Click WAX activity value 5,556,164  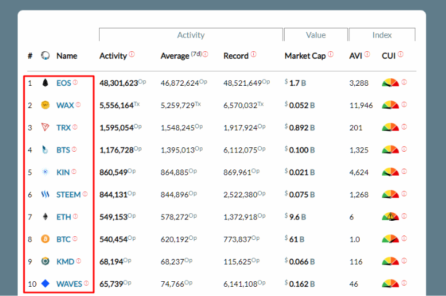pos(116,105)
